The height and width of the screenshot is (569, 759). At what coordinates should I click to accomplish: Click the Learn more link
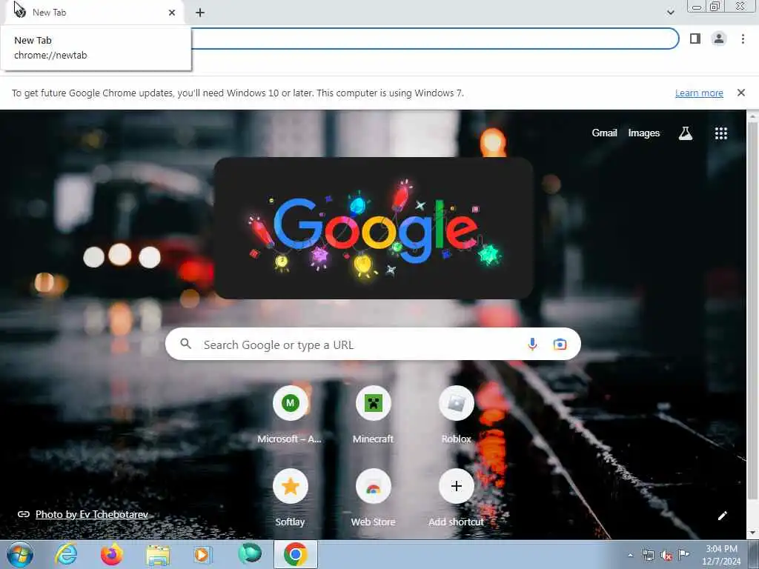pyautogui.click(x=699, y=93)
